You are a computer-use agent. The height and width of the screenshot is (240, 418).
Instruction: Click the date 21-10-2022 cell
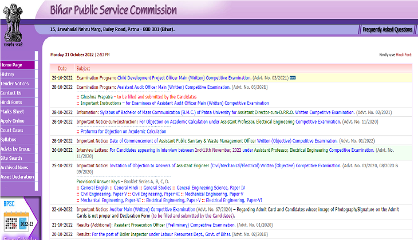(x=62, y=225)
